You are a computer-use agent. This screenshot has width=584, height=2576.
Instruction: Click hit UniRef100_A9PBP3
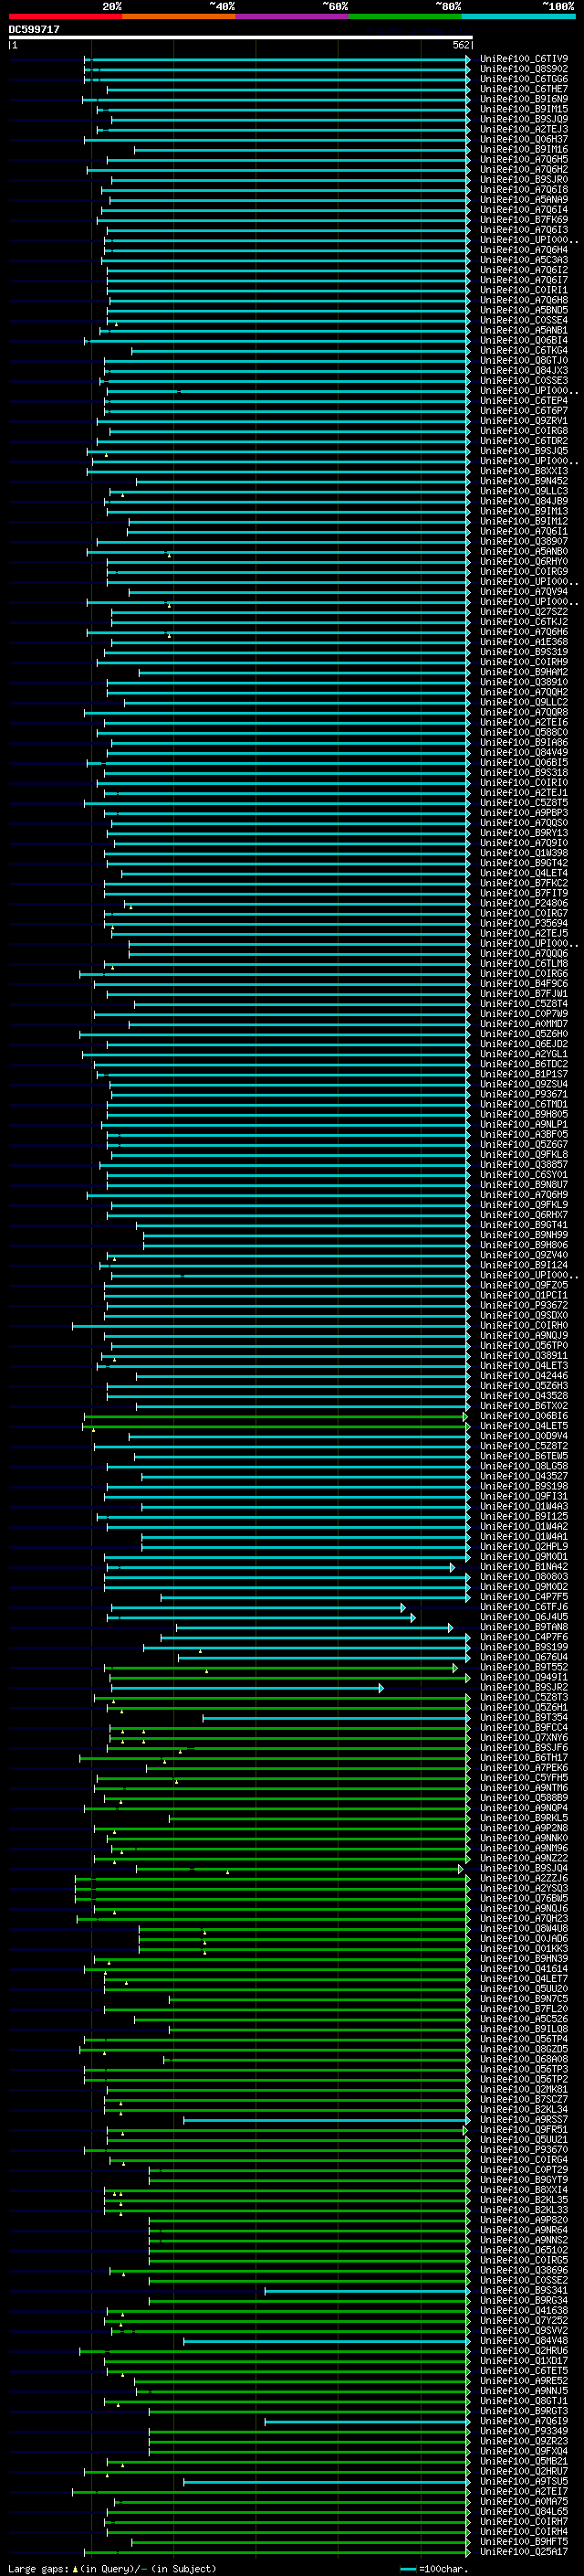click(x=523, y=813)
